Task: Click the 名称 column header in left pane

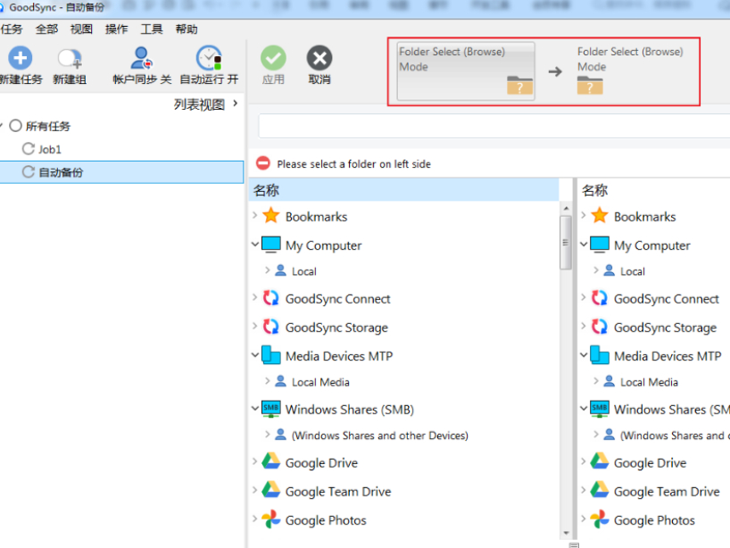Action: [x=403, y=190]
